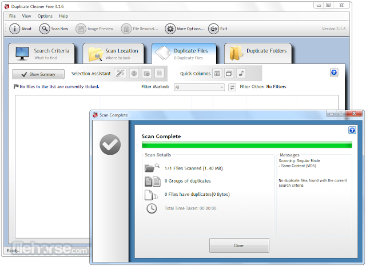Screen dimensions: 366x266
Task: Click the Scan Complete title bar app icon
Action: coord(95,115)
